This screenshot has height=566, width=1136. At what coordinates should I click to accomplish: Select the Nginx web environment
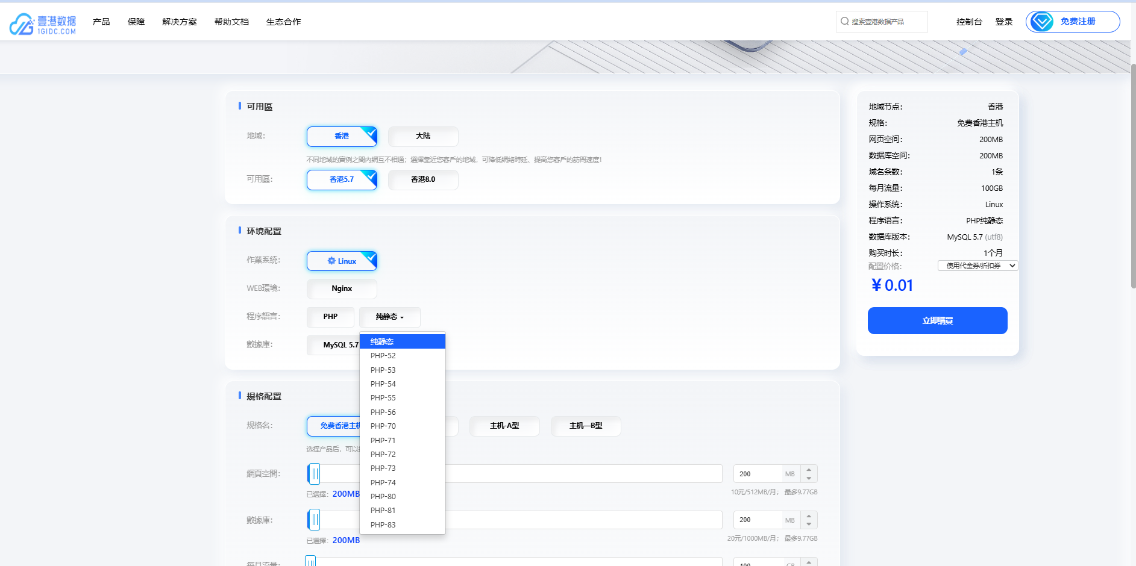click(x=342, y=288)
